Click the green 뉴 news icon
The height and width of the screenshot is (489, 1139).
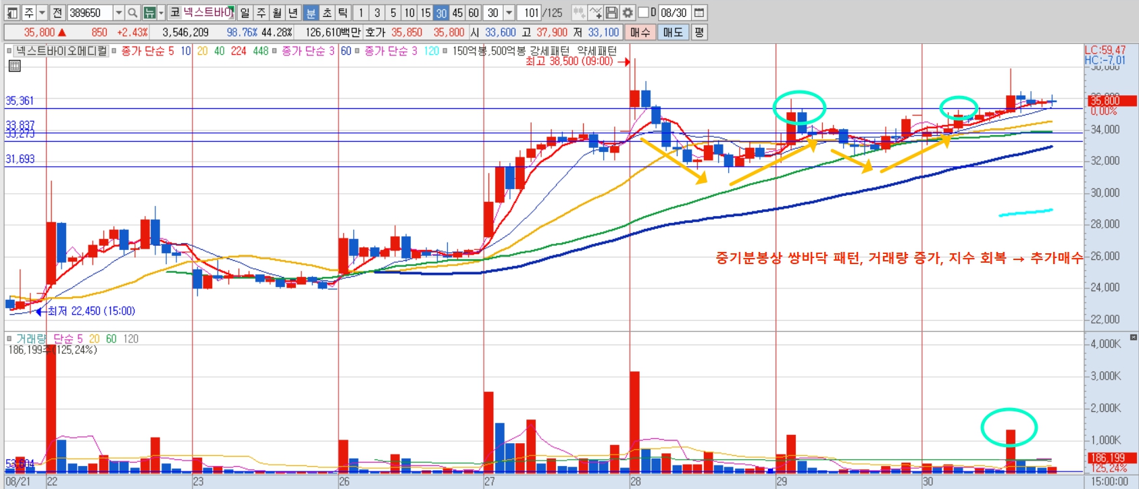coord(149,13)
